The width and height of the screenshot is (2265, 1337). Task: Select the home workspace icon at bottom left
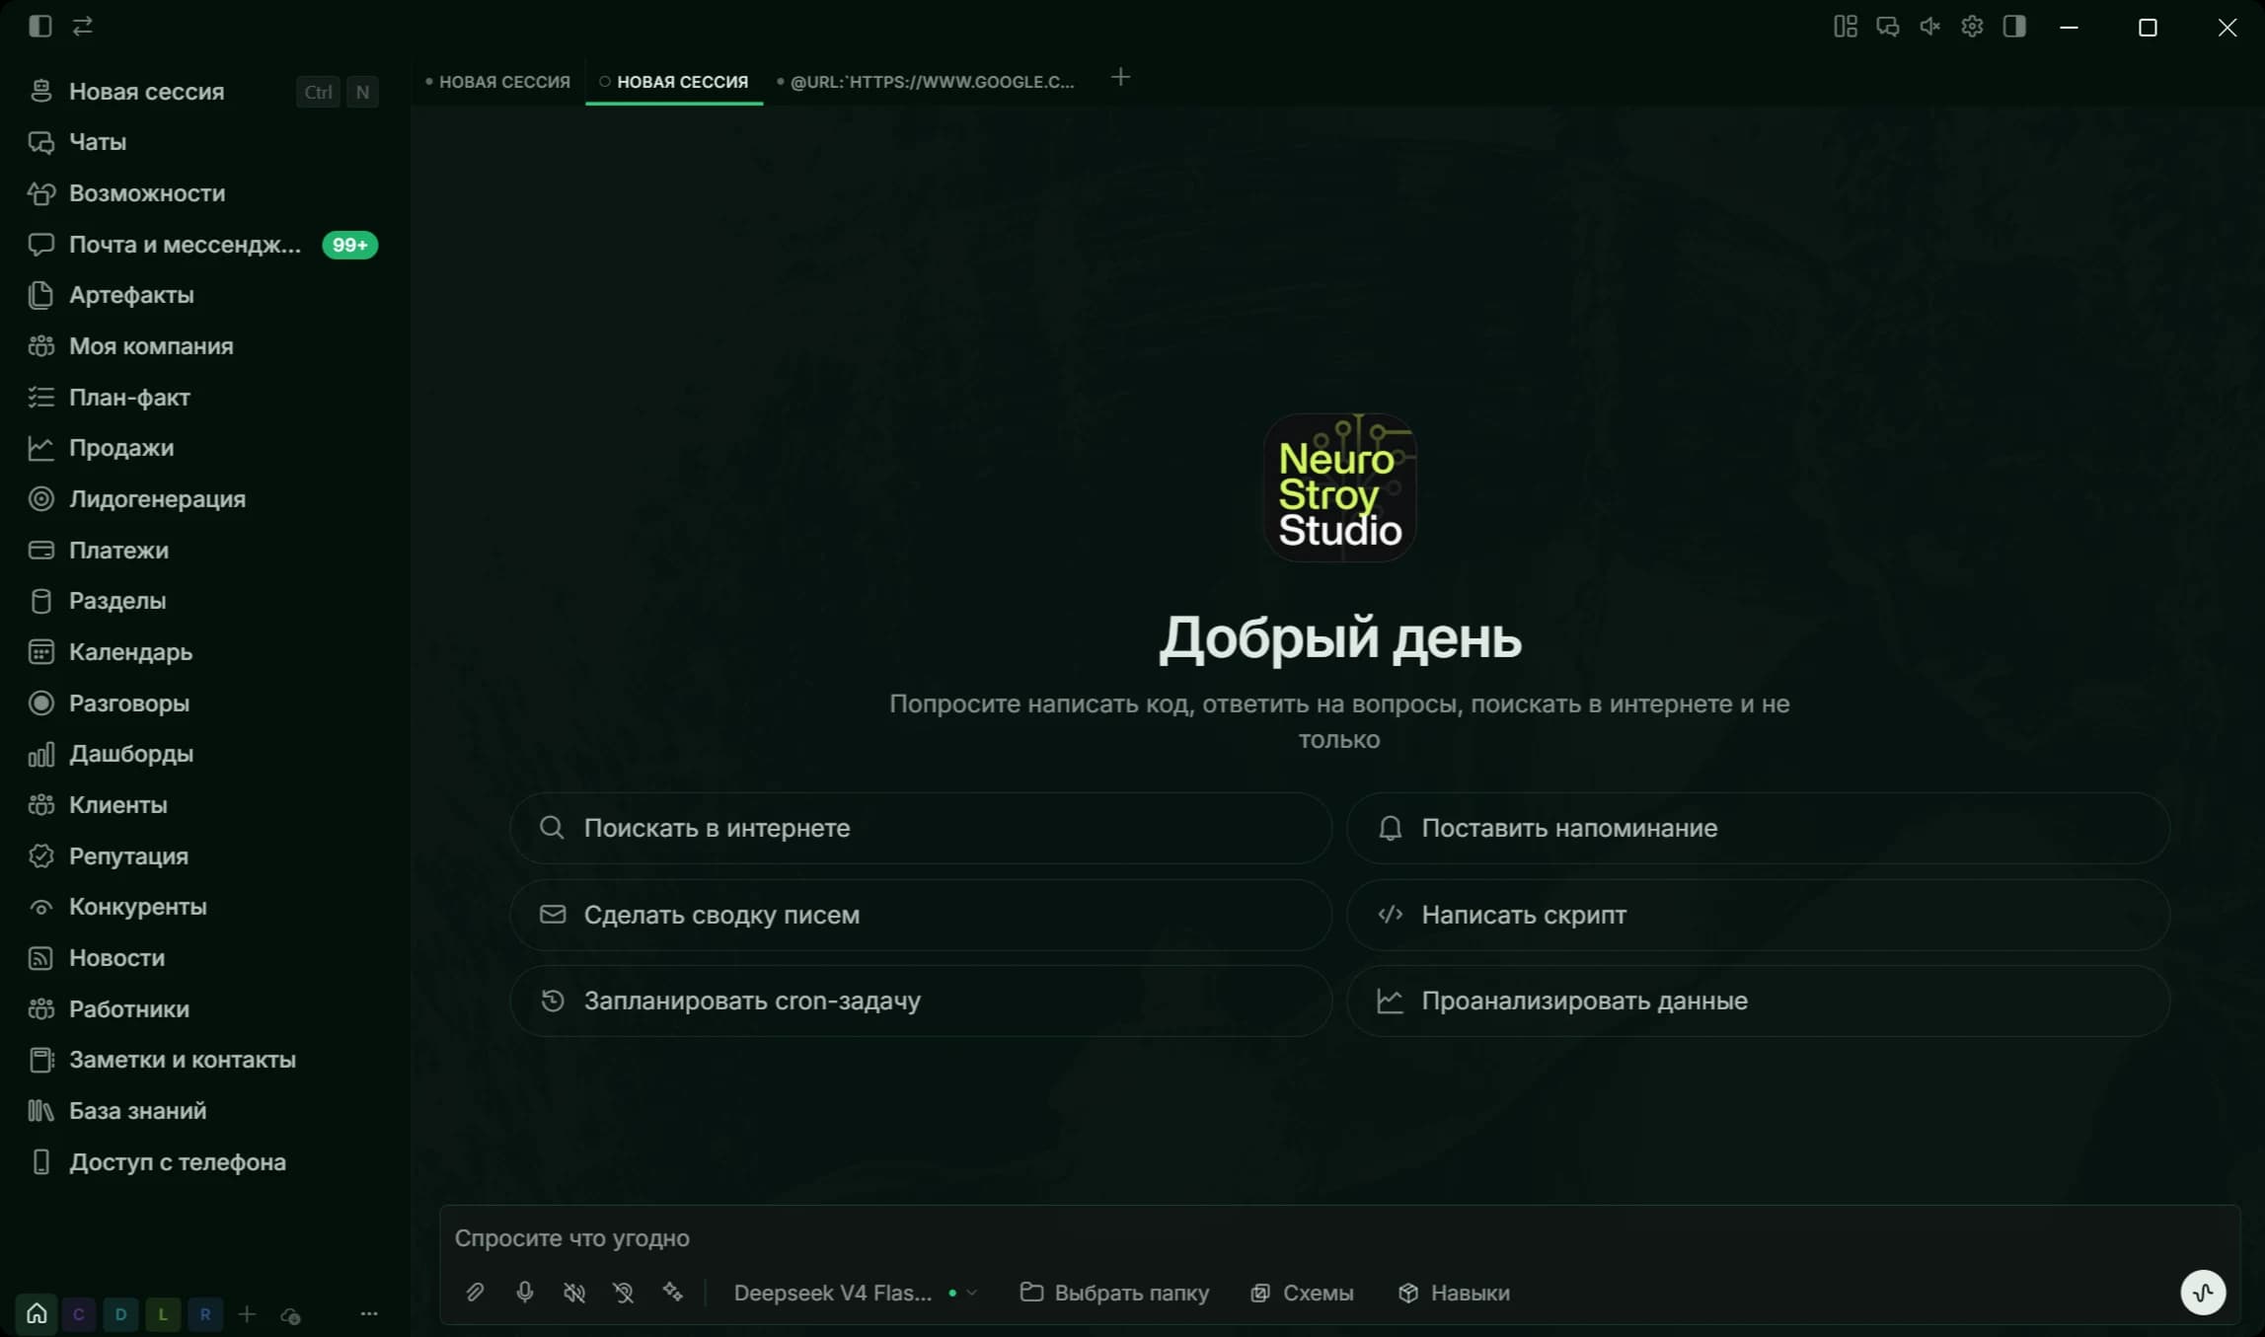[37, 1314]
